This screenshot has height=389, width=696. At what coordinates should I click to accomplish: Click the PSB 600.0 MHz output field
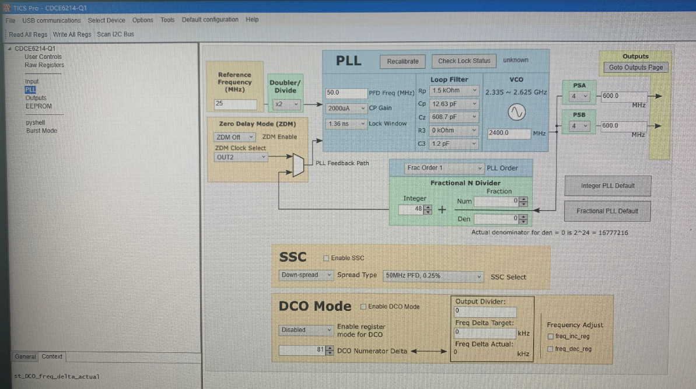(625, 126)
